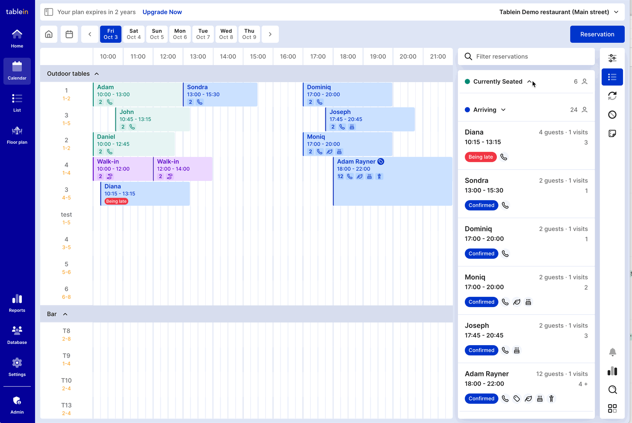Expand the Arriving reservations group
The height and width of the screenshot is (423, 632).
(503, 110)
